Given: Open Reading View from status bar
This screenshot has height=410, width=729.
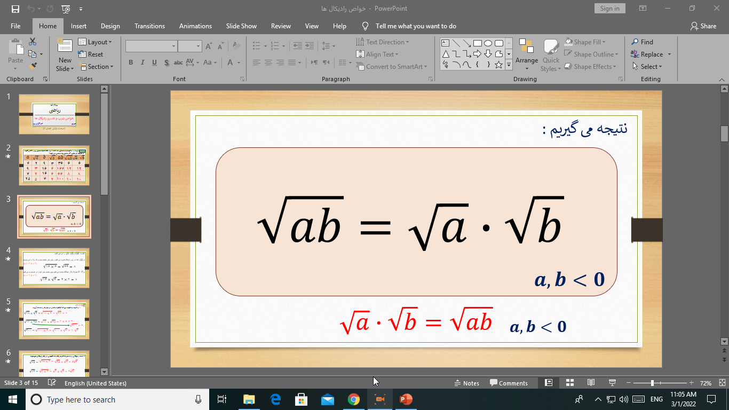Looking at the screenshot, I should [591, 383].
